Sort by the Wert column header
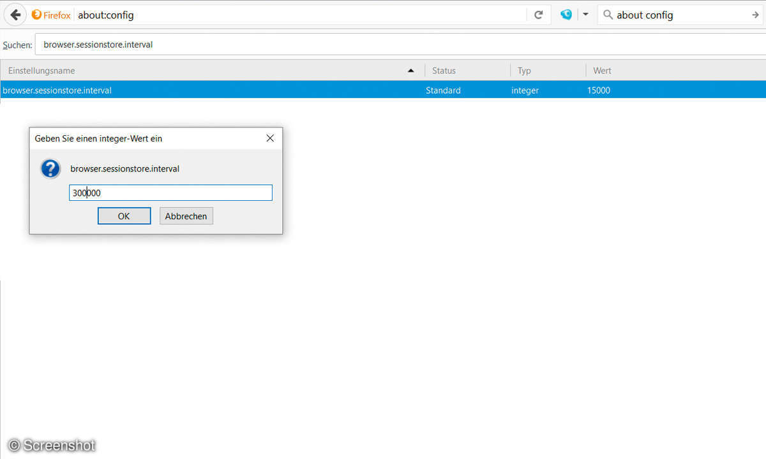The image size is (766, 459). pyautogui.click(x=675, y=71)
